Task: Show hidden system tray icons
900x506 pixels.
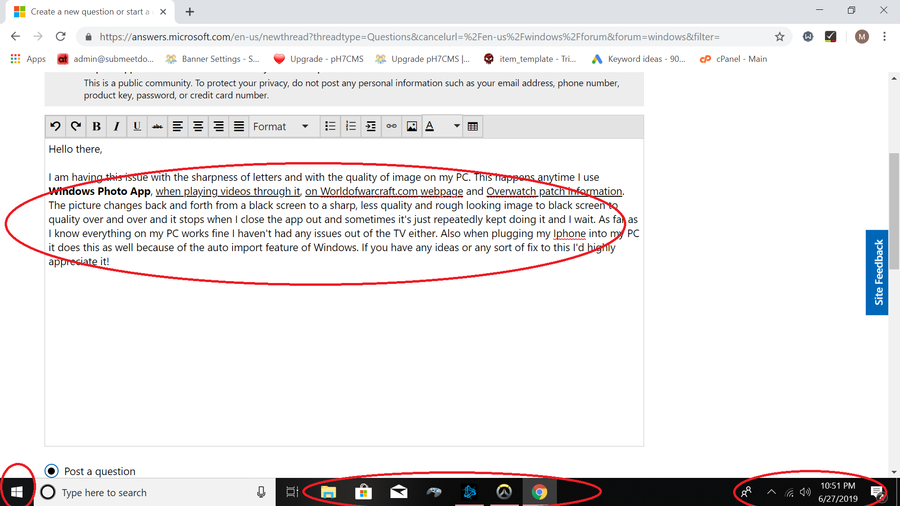Action: pos(771,492)
